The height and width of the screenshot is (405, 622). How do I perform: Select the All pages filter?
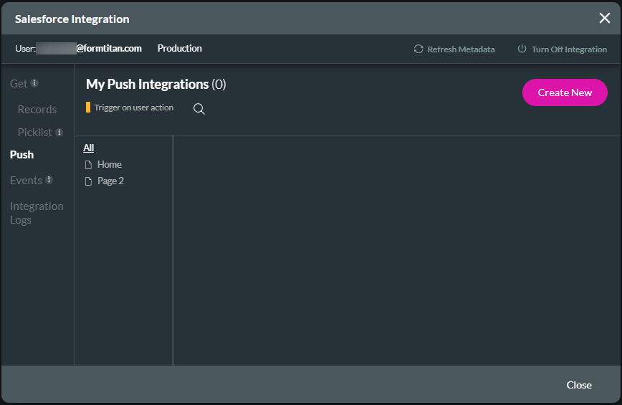point(88,148)
